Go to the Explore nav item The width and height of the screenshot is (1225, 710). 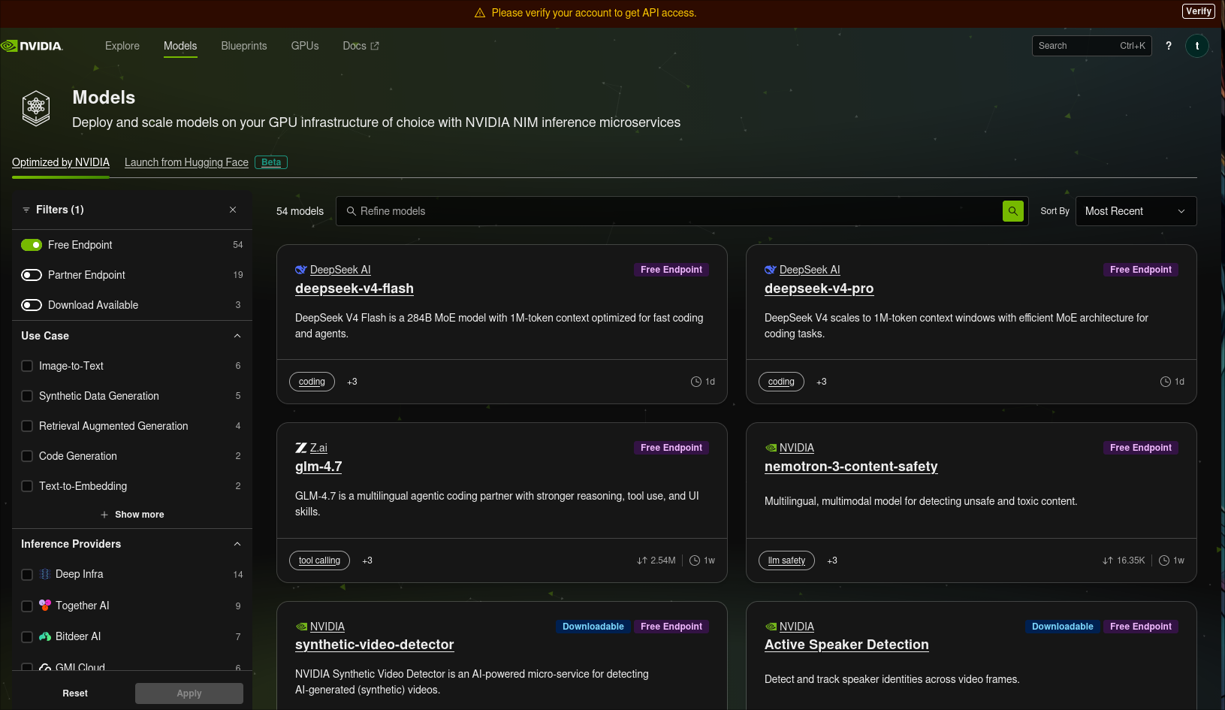point(122,46)
